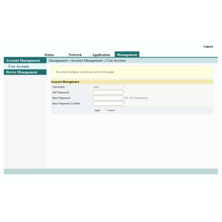Focus the New Password input field
This screenshot has height=222, width=222.
[108, 98]
